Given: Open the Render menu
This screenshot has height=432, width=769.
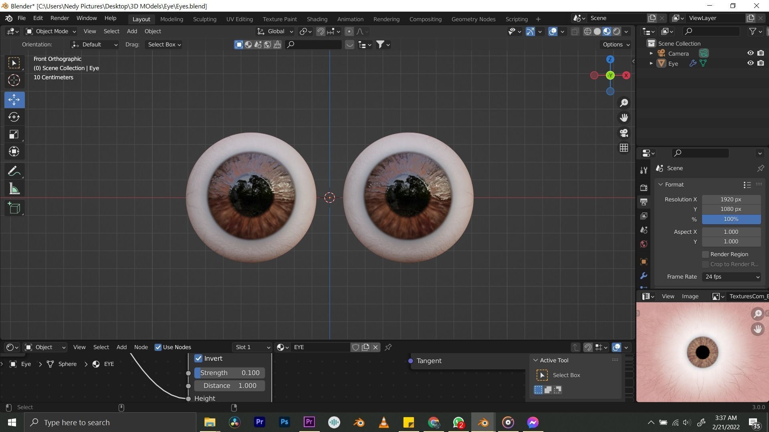Looking at the screenshot, I should pos(60,18).
